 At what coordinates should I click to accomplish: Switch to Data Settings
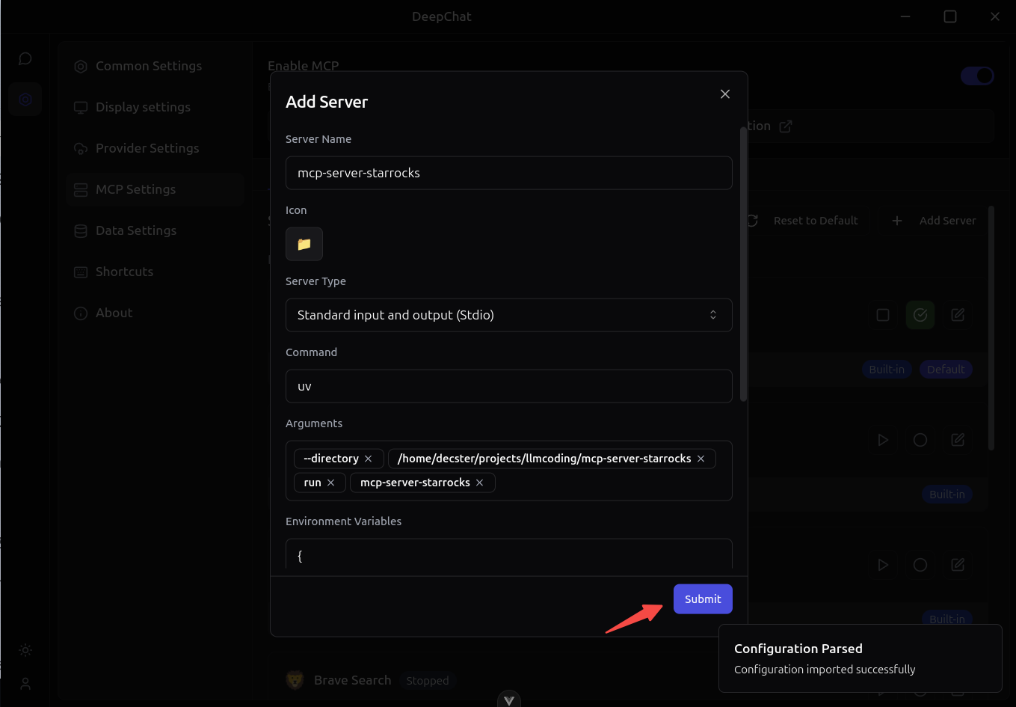[x=135, y=230]
